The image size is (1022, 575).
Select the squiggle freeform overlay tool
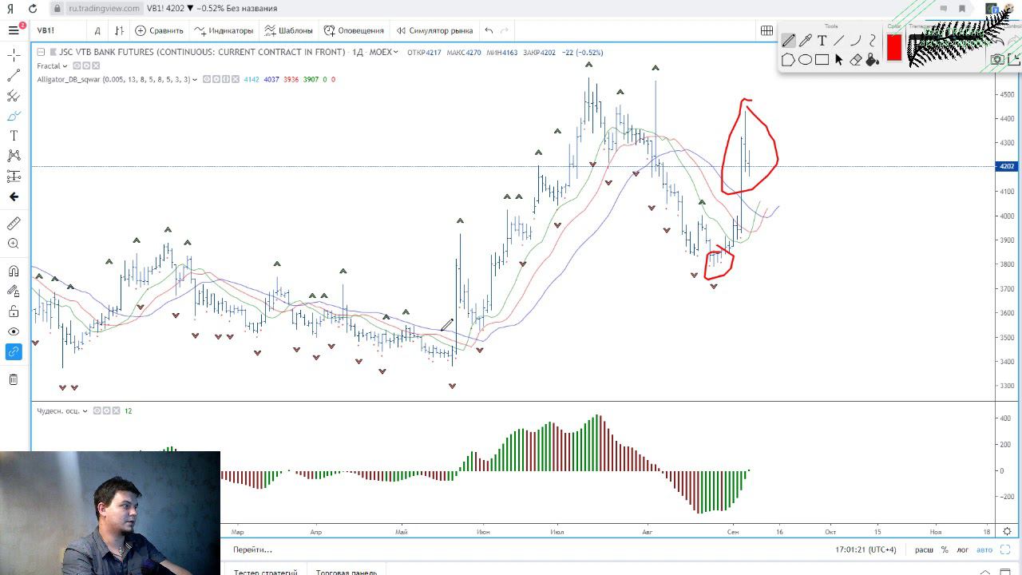pyautogui.click(x=872, y=41)
